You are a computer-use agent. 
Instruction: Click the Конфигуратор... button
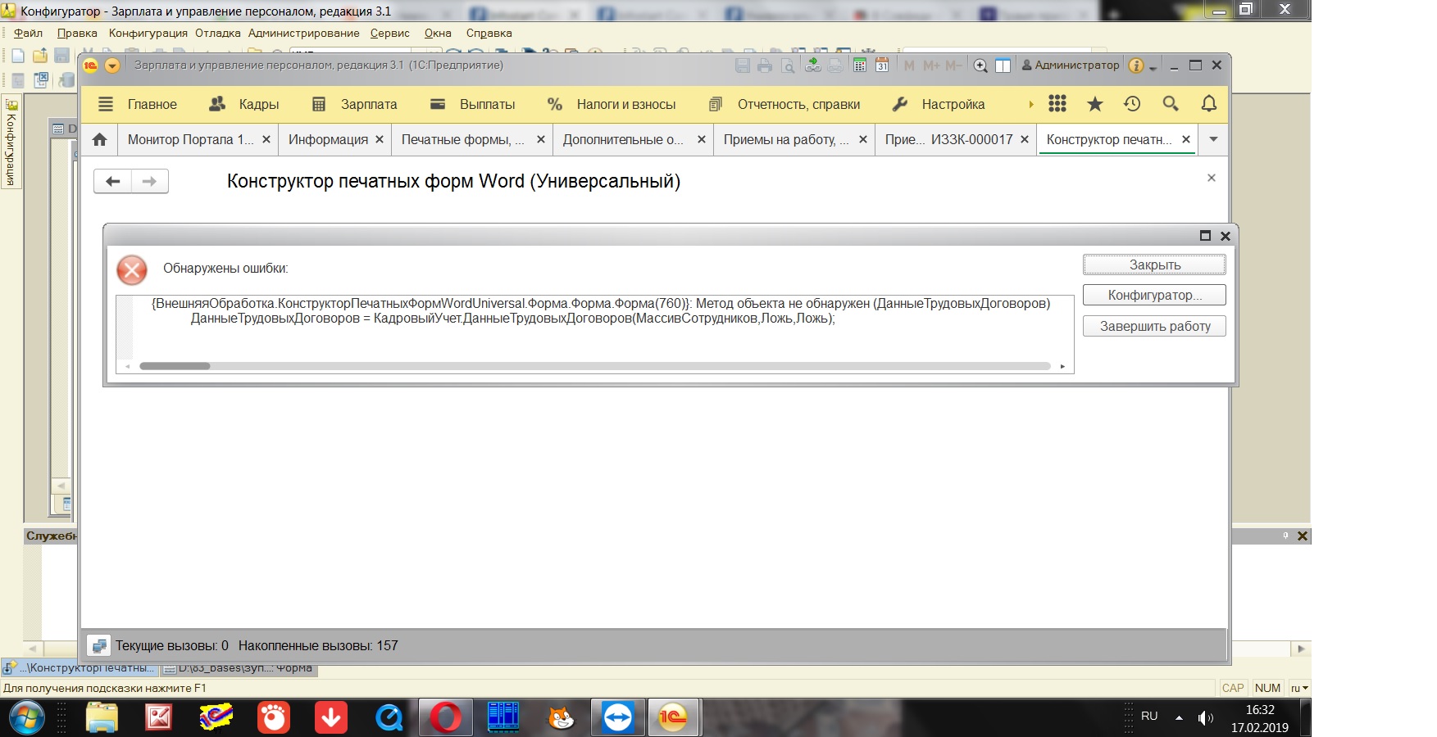coord(1154,295)
